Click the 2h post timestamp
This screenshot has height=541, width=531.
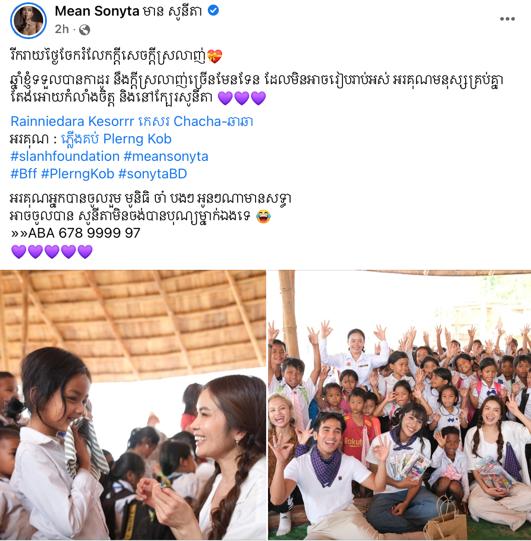tap(62, 29)
